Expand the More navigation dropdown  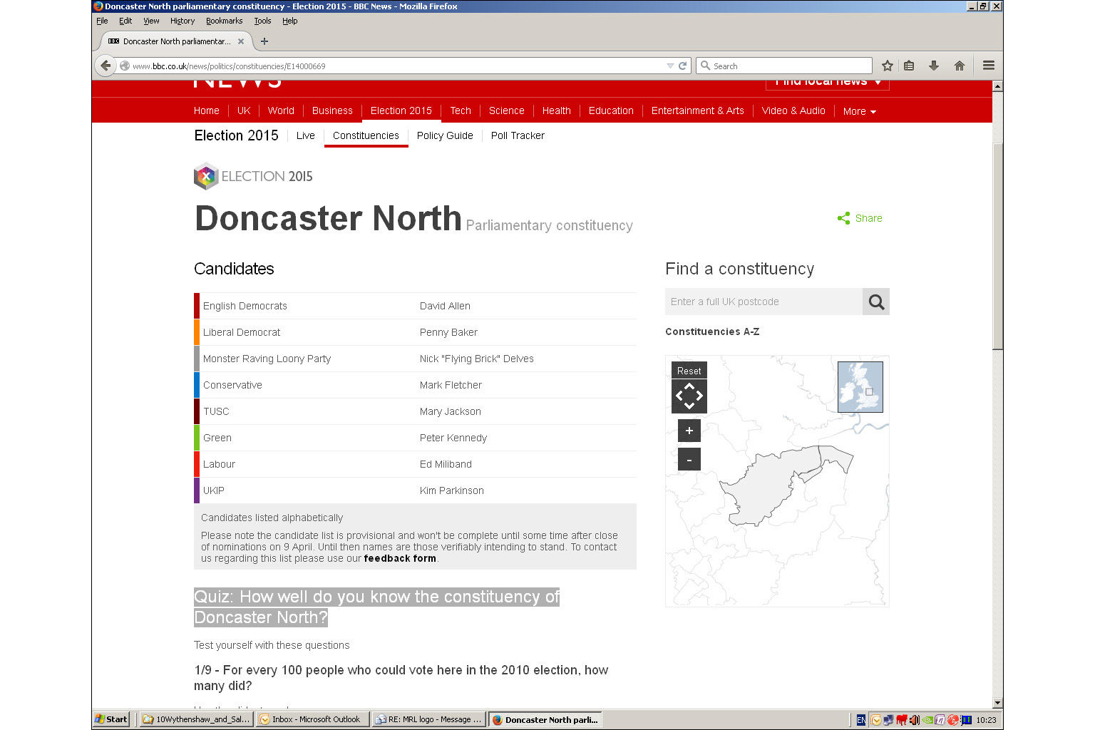click(x=859, y=111)
